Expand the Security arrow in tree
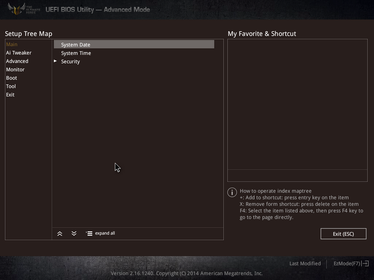This screenshot has width=374, height=280. pos(55,61)
